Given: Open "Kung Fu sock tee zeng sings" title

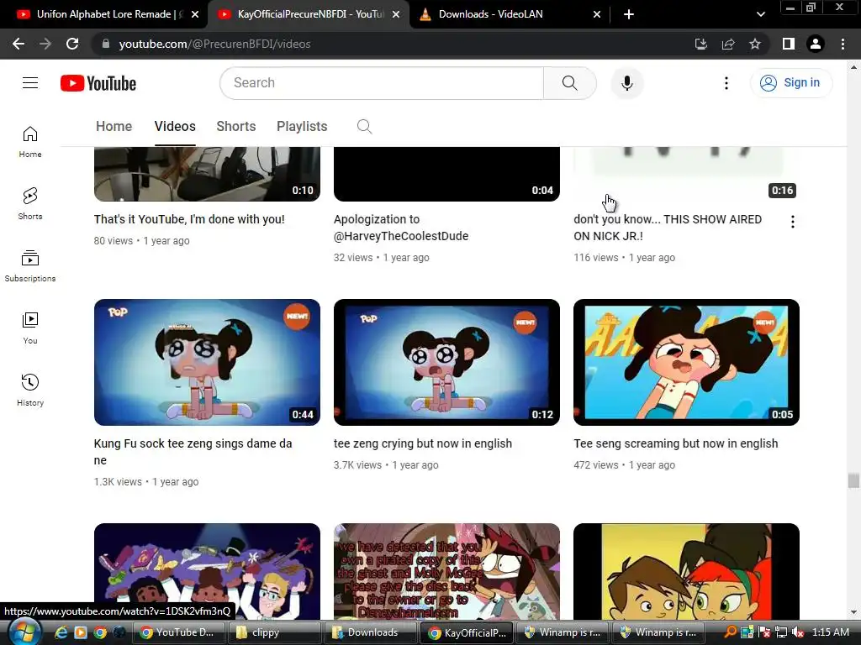Looking at the screenshot, I should point(193,452).
